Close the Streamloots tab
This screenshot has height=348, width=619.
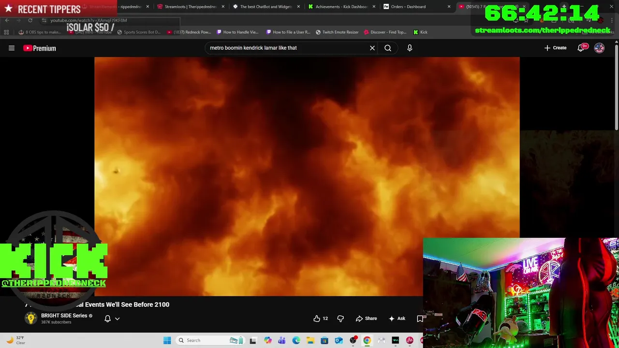click(223, 7)
